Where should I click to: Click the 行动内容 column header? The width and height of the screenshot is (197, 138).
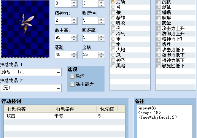tap(29, 109)
